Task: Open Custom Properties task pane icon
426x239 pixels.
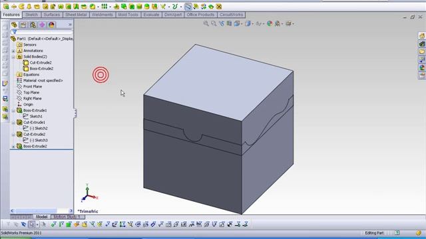Action: coord(422,76)
